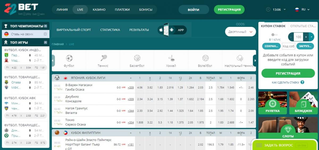
Task: Toggle the one-click bet switch
Action: pos(274,35)
